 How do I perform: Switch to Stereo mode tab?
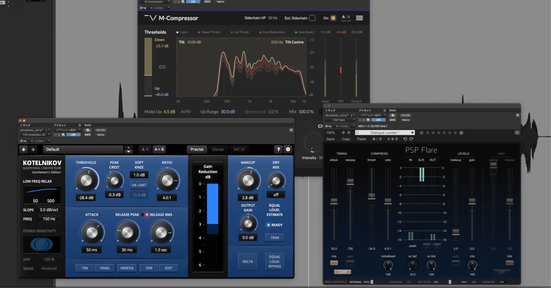click(218, 149)
